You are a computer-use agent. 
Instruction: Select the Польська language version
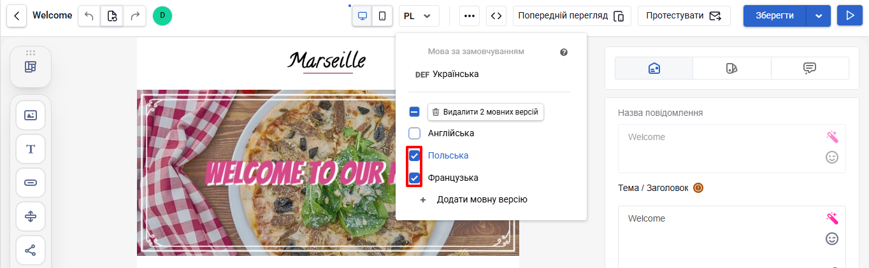[449, 155]
